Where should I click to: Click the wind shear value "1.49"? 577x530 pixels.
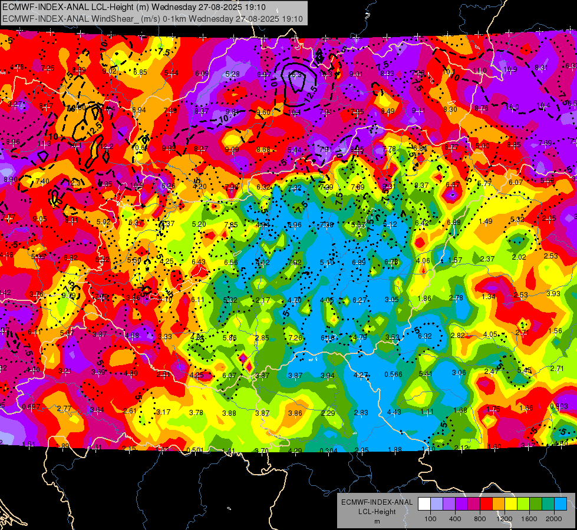(x=486, y=221)
